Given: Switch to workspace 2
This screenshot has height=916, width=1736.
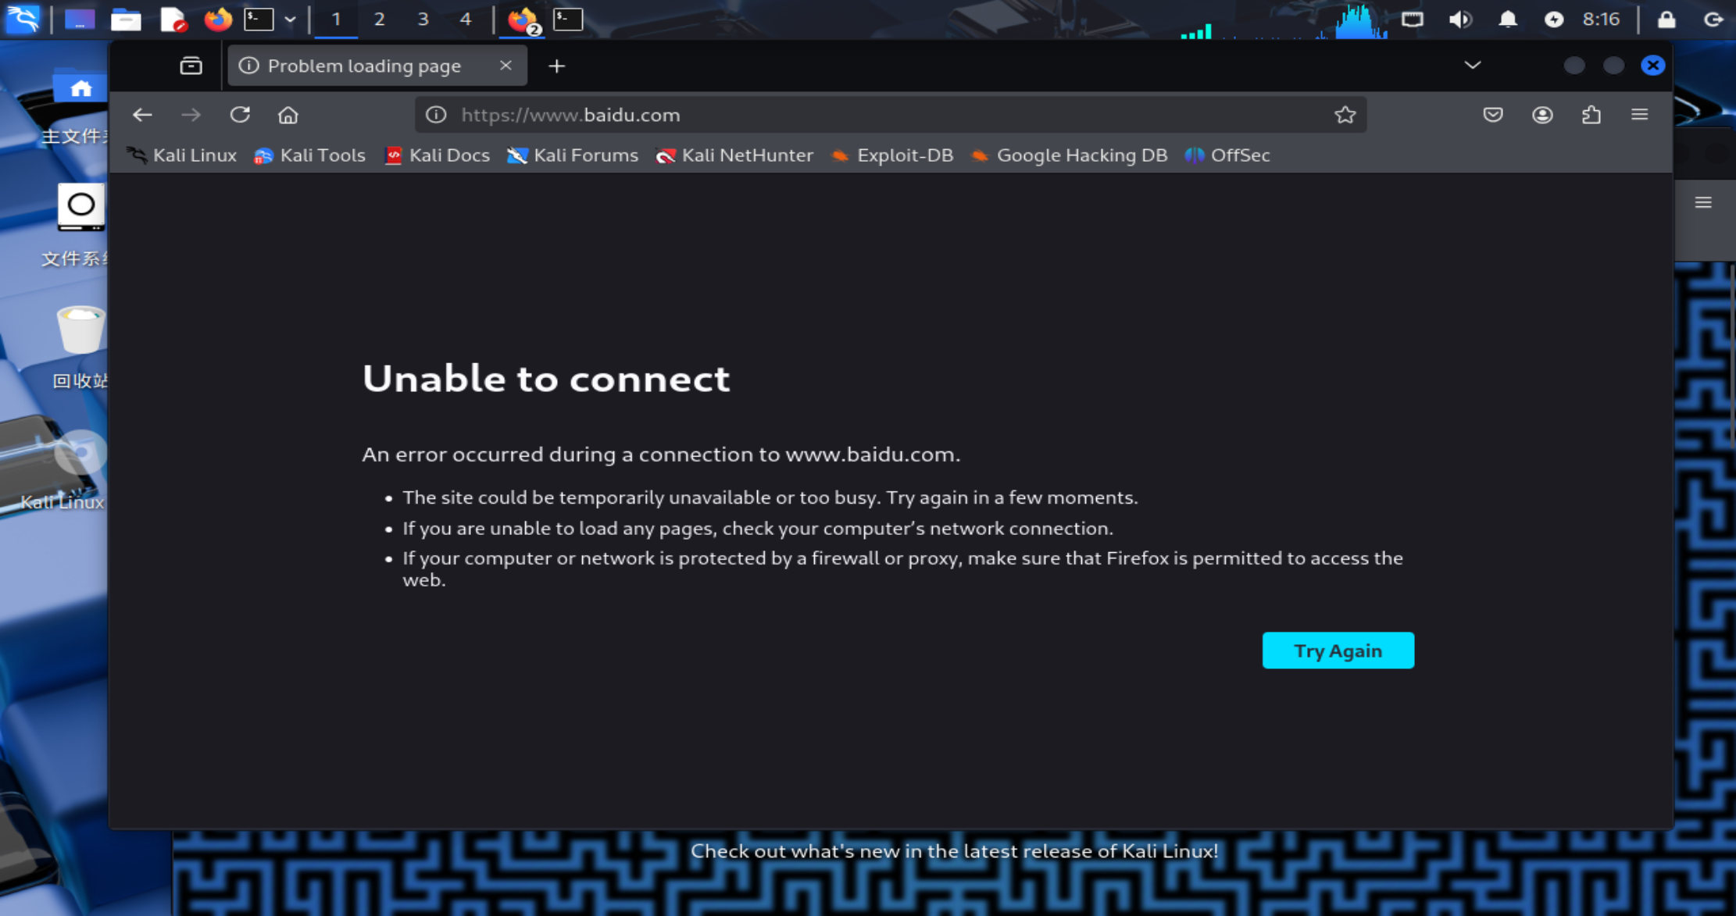Looking at the screenshot, I should coord(380,19).
